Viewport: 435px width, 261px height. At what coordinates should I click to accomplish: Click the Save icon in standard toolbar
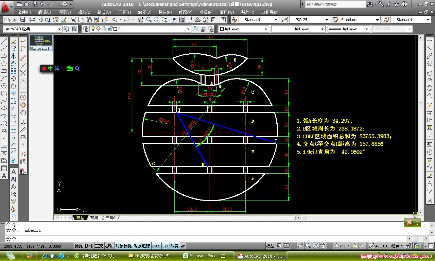(22, 20)
